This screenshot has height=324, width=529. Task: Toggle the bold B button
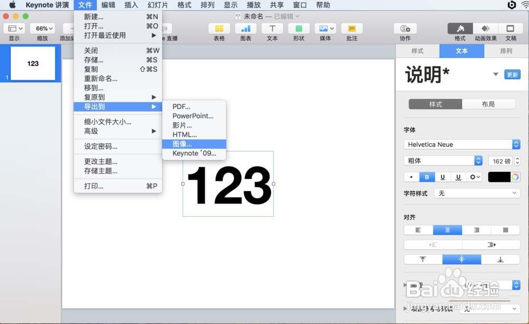click(427, 177)
